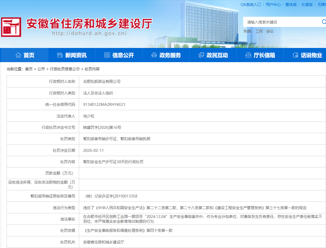Click the chat icon beside 政民互动

201,55
